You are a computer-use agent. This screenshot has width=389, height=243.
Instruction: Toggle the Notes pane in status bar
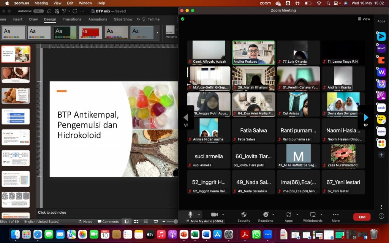(x=85, y=221)
